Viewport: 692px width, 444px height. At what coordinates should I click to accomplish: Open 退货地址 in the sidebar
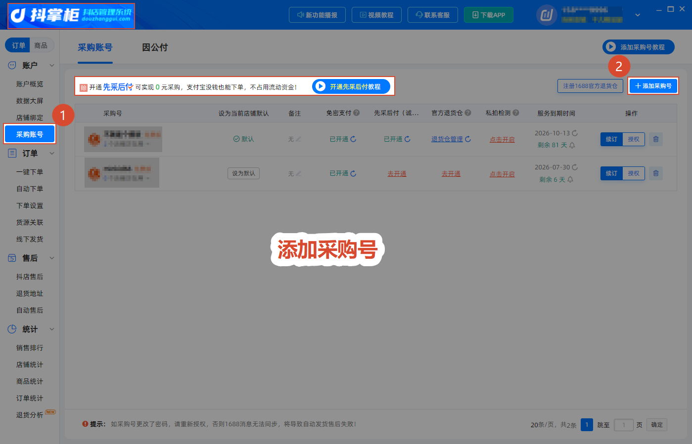(x=30, y=293)
